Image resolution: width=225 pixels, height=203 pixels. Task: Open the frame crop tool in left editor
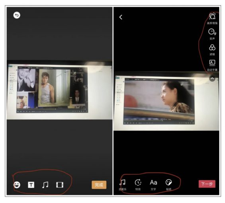pos(60,185)
